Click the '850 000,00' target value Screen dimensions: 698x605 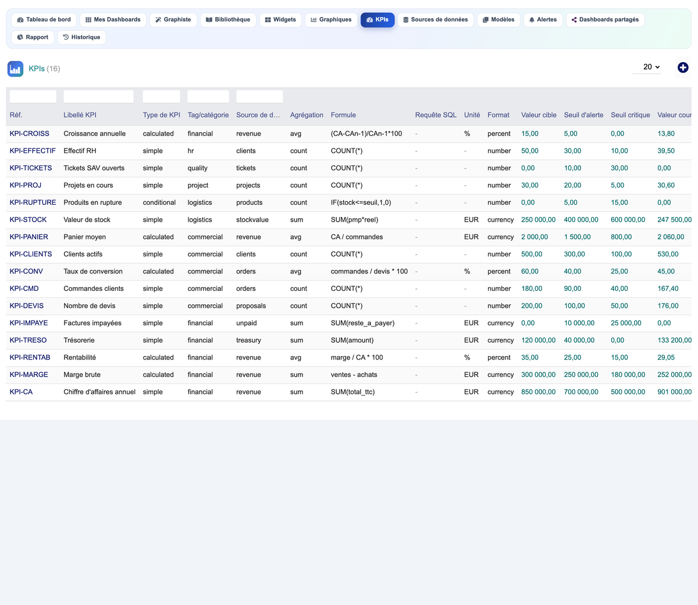point(539,392)
